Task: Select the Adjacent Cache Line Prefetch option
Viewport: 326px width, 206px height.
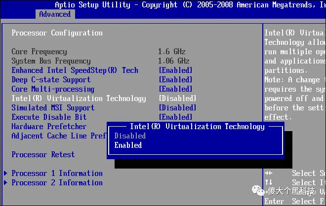Action: (x=59, y=136)
